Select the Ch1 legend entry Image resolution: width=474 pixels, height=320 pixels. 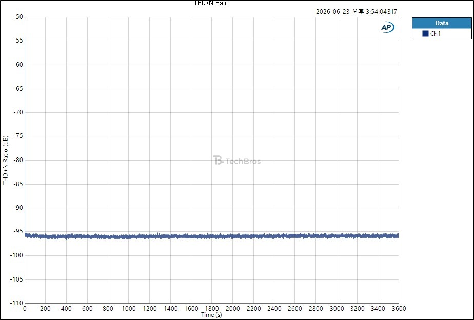click(x=442, y=34)
